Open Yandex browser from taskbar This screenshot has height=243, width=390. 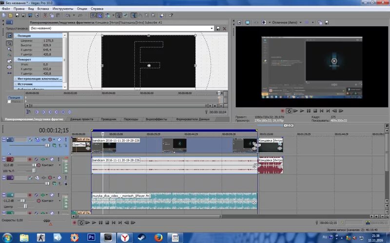[125, 238]
